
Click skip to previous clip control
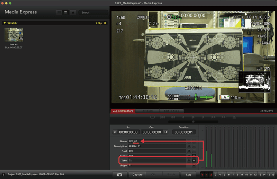[163, 117]
